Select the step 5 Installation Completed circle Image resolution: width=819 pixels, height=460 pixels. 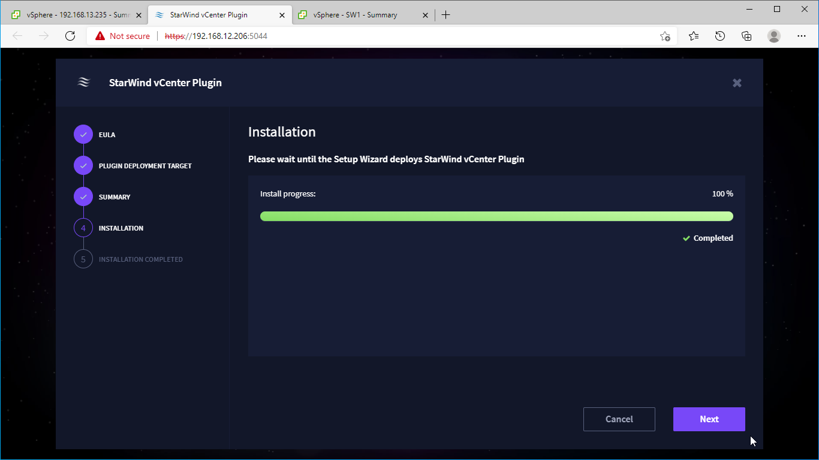[83, 259]
